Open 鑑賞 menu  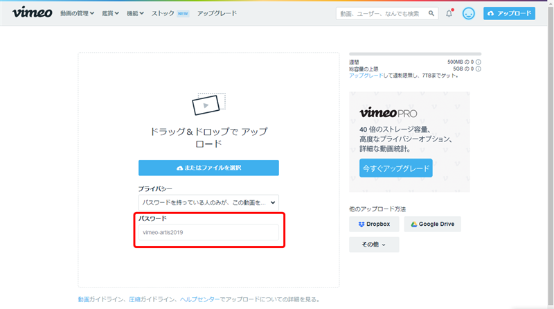click(110, 13)
